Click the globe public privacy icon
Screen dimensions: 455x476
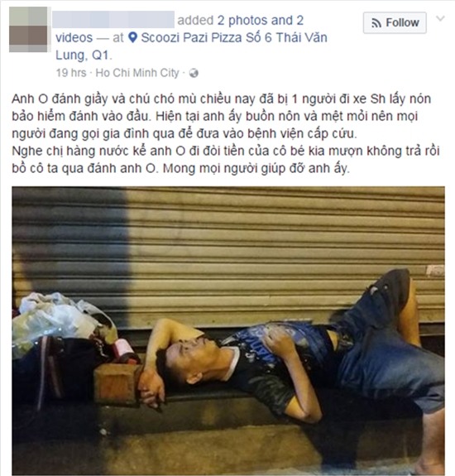tap(194, 73)
